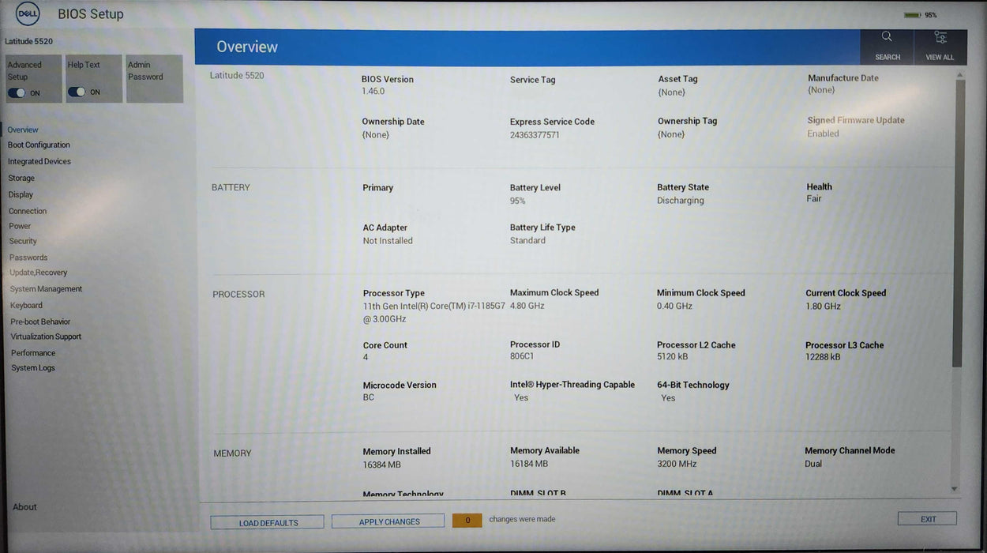Go to Virtualization Support
The image size is (987, 553).
coord(45,336)
